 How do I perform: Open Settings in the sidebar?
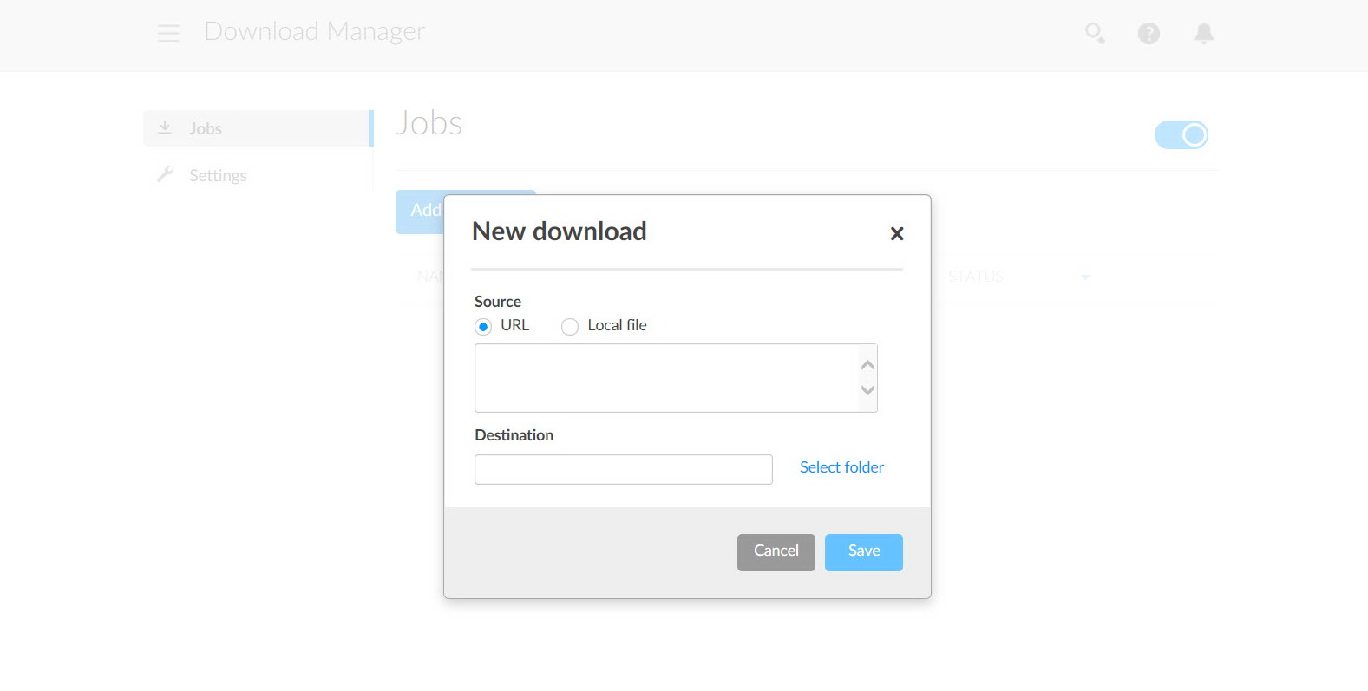(258, 175)
